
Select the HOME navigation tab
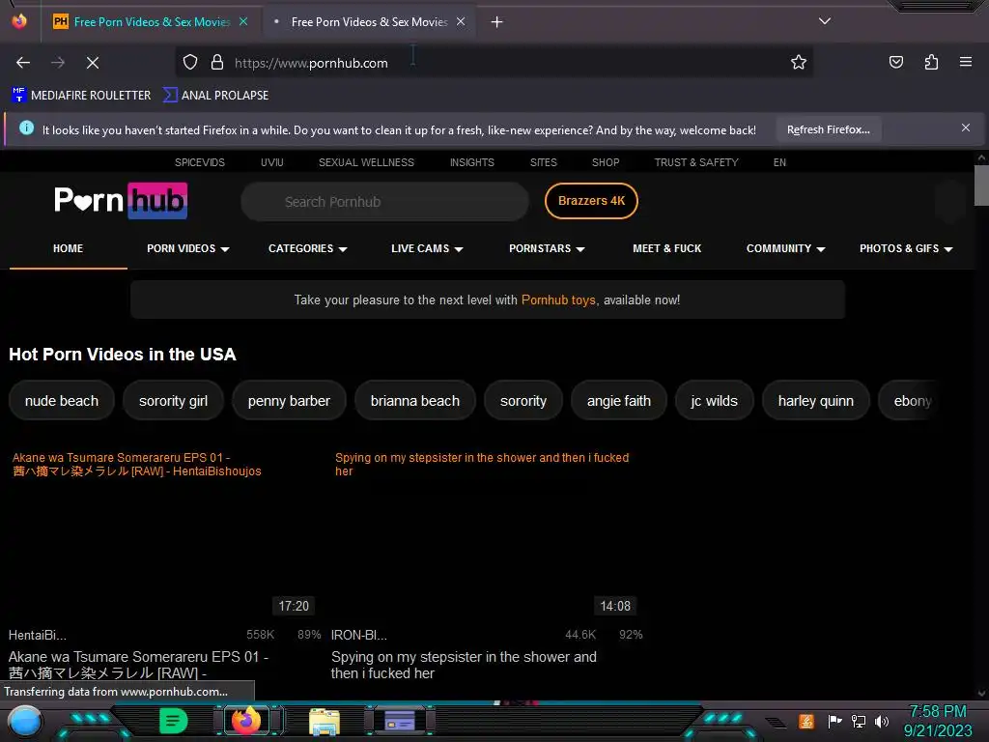[x=69, y=248]
